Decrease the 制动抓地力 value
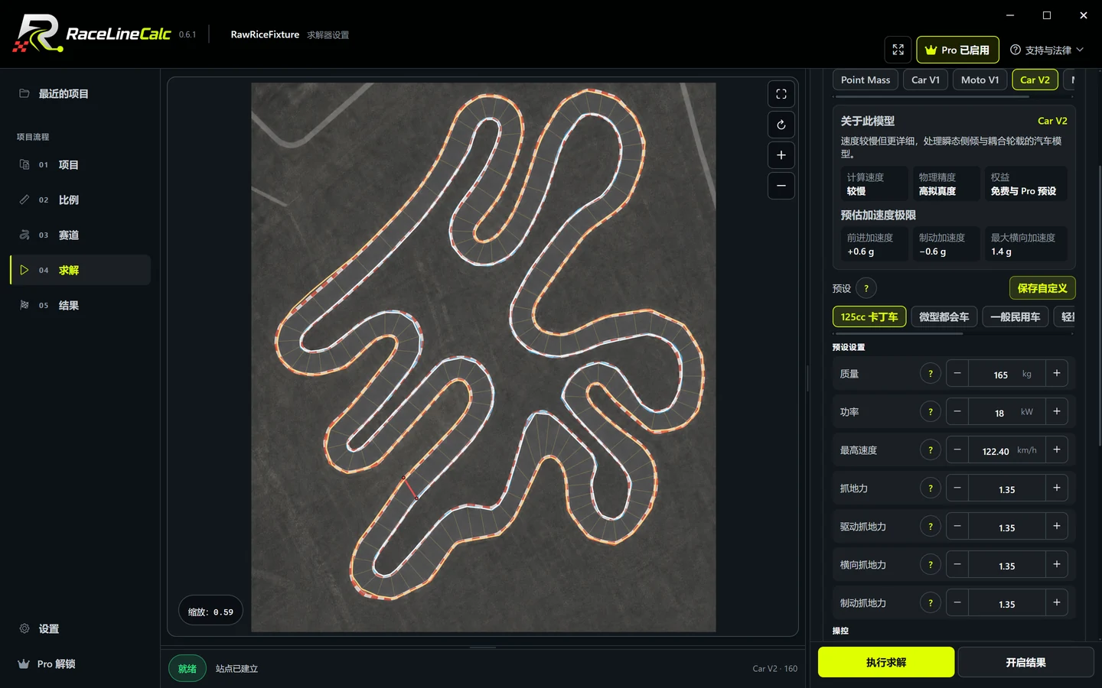The width and height of the screenshot is (1102, 688). click(x=957, y=602)
